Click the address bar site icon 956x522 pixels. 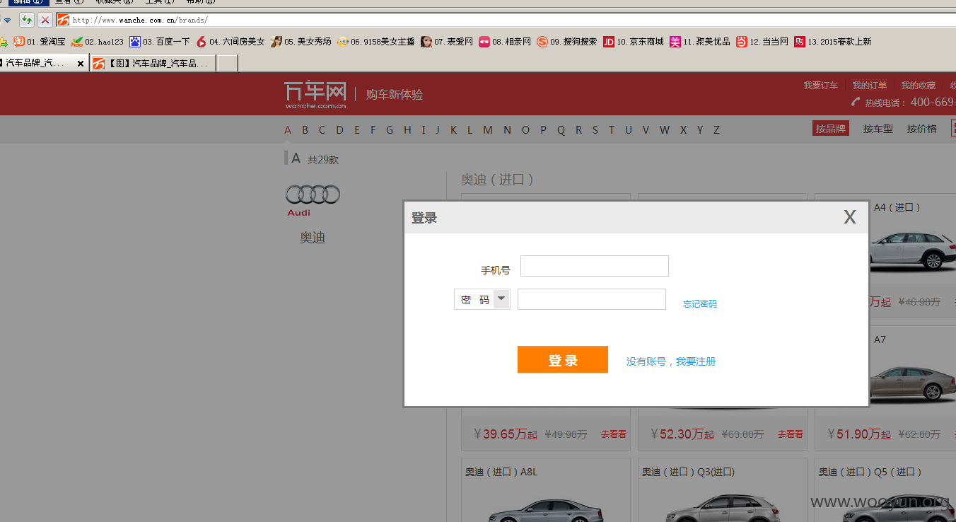click(63, 20)
